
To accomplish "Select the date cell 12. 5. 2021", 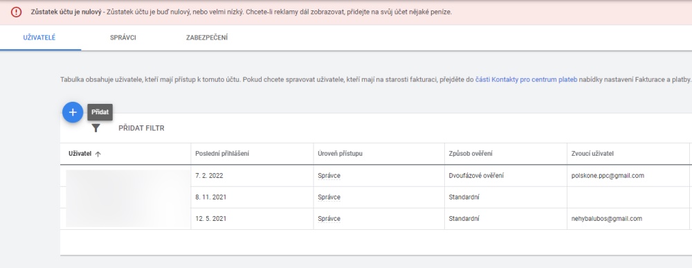I will pos(211,219).
